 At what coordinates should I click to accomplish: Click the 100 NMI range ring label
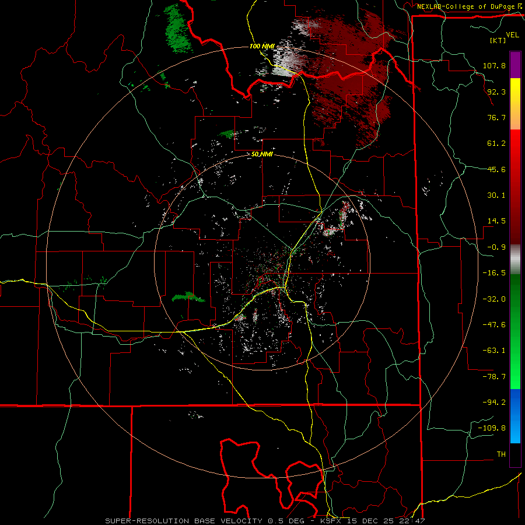(x=262, y=46)
